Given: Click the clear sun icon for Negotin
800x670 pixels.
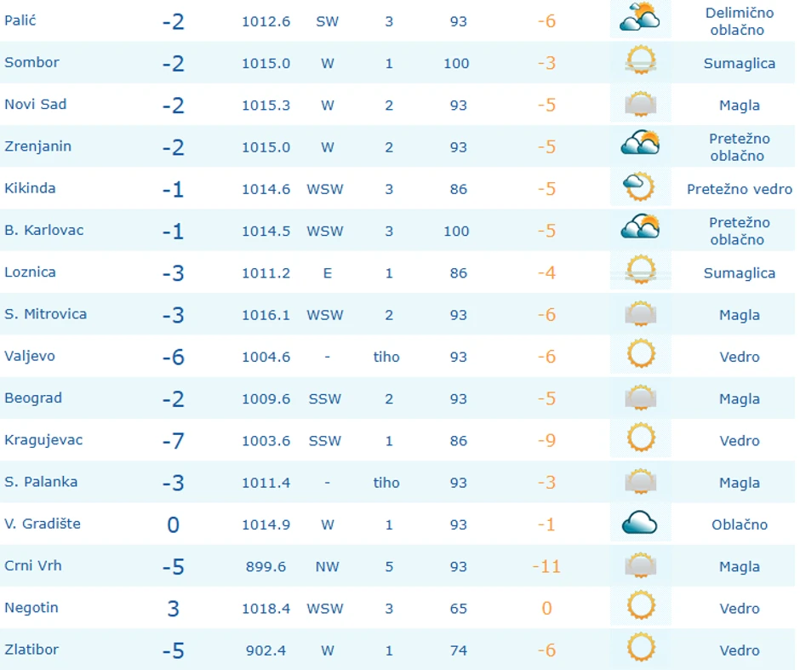Looking at the screenshot, I should coord(641,605).
